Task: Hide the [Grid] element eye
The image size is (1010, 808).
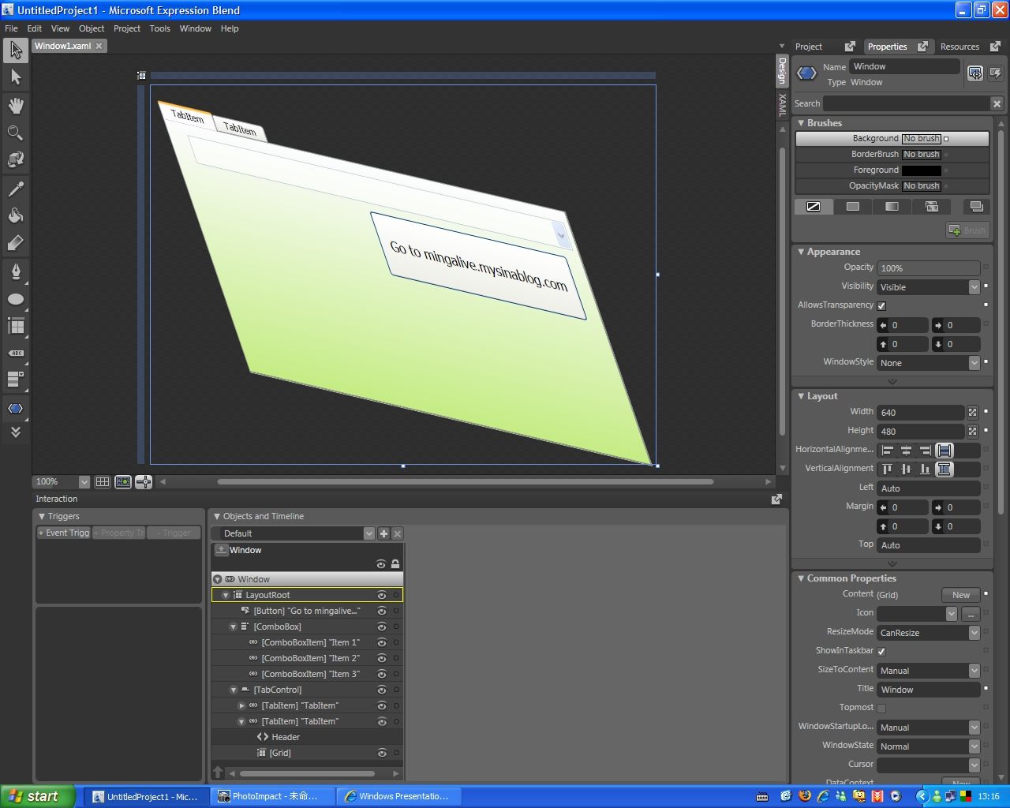Action: 382,753
